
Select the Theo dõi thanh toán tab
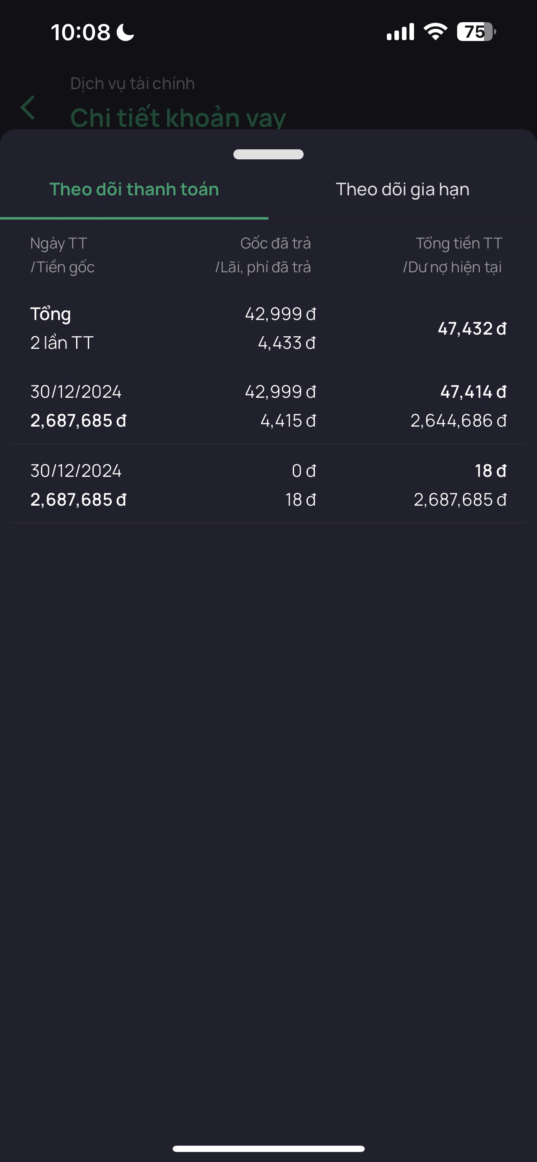(x=134, y=189)
